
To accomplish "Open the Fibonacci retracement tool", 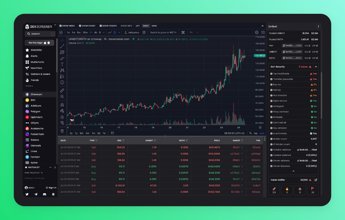I will point(62,52).
